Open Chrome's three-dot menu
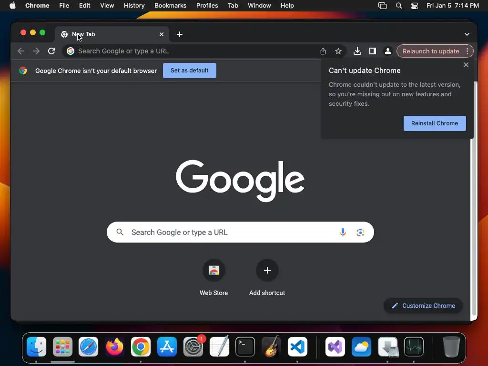Viewport: 488px width, 366px height. pyautogui.click(x=467, y=51)
